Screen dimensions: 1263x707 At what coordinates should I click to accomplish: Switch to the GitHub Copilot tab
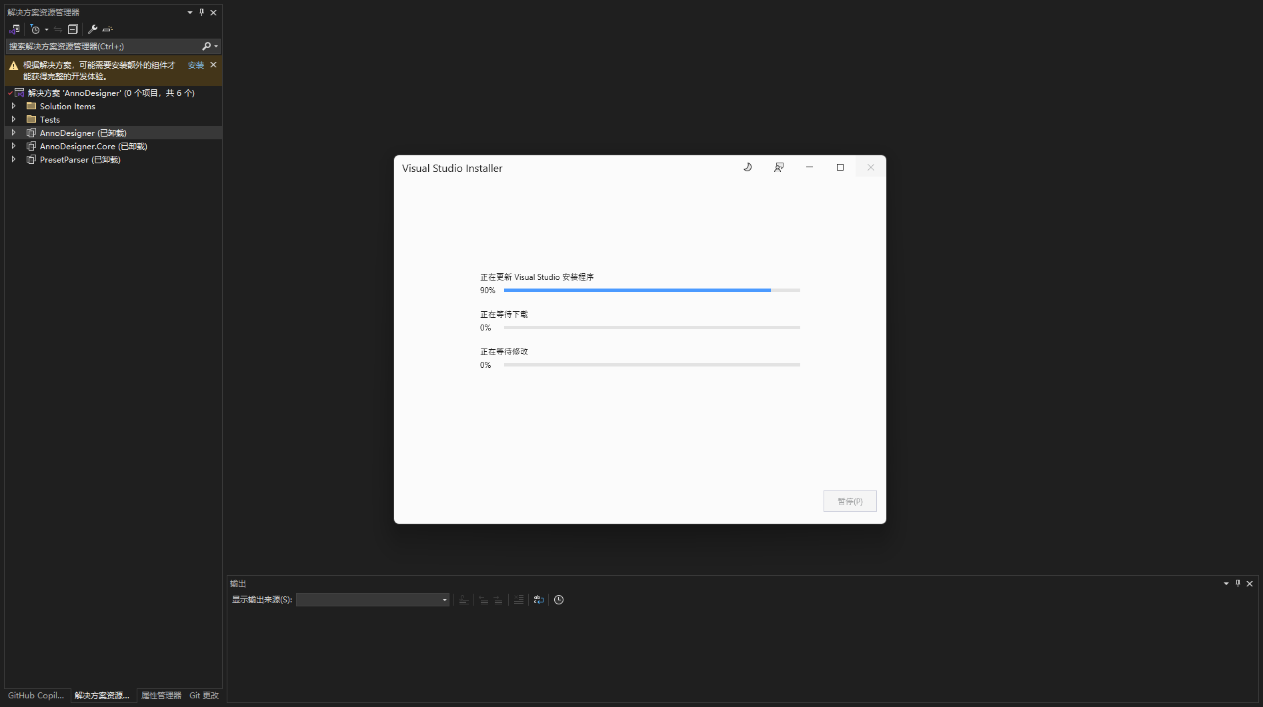36,695
